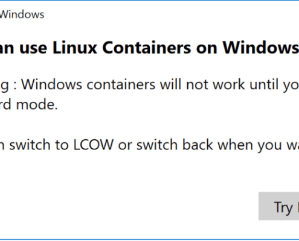
Task: Click the word 'containers' in the warning line
Action: click(x=121, y=84)
